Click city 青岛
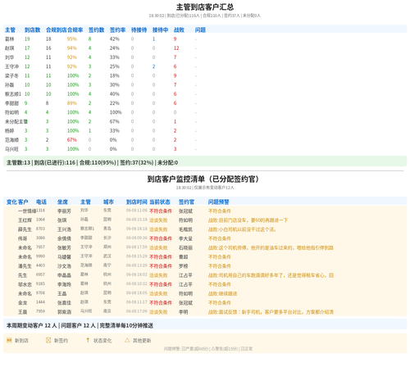Image resolution: width=410 pixels, height=367 pixels. coord(107,229)
